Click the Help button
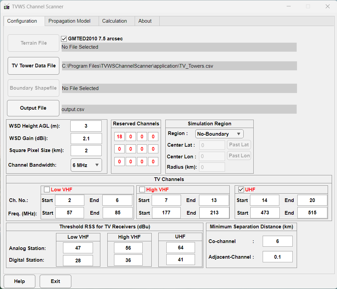The image size is (337, 289). (19, 281)
